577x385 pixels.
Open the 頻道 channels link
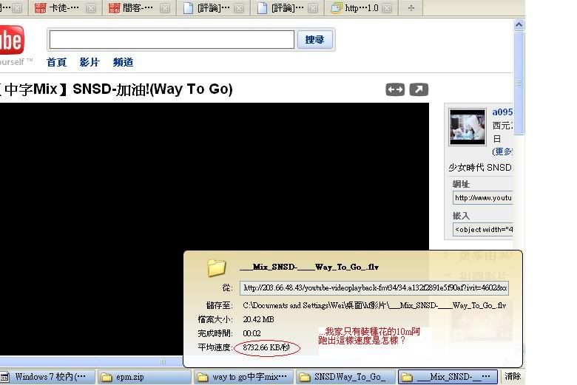[x=123, y=63]
